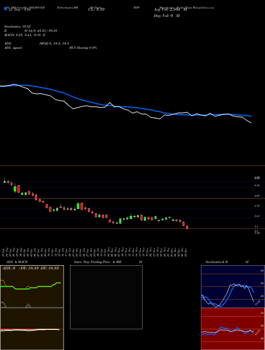Select the CL: 3.10 closing price text

click(x=96, y=10)
